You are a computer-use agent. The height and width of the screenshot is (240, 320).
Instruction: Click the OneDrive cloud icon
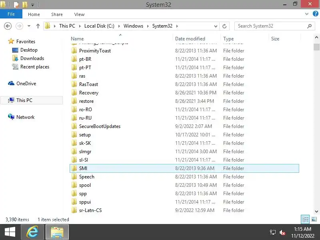[x=11, y=84]
